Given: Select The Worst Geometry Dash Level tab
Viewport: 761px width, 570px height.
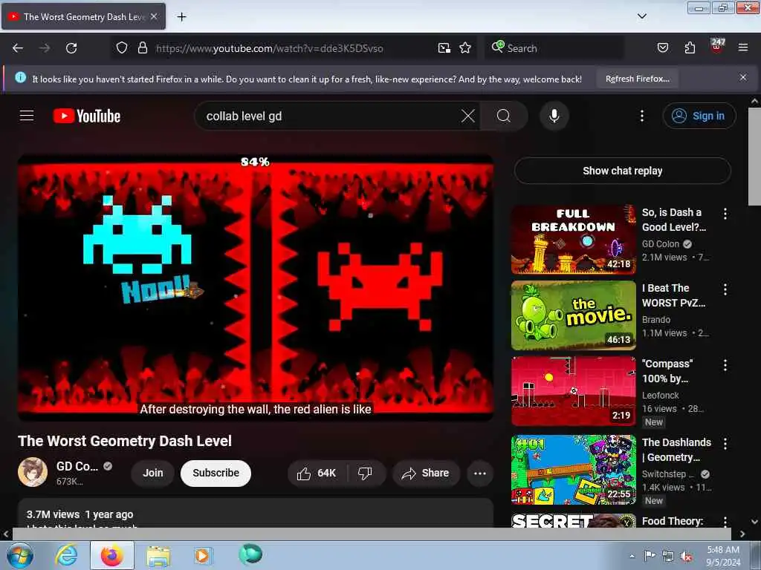Looking at the screenshot, I should point(83,16).
